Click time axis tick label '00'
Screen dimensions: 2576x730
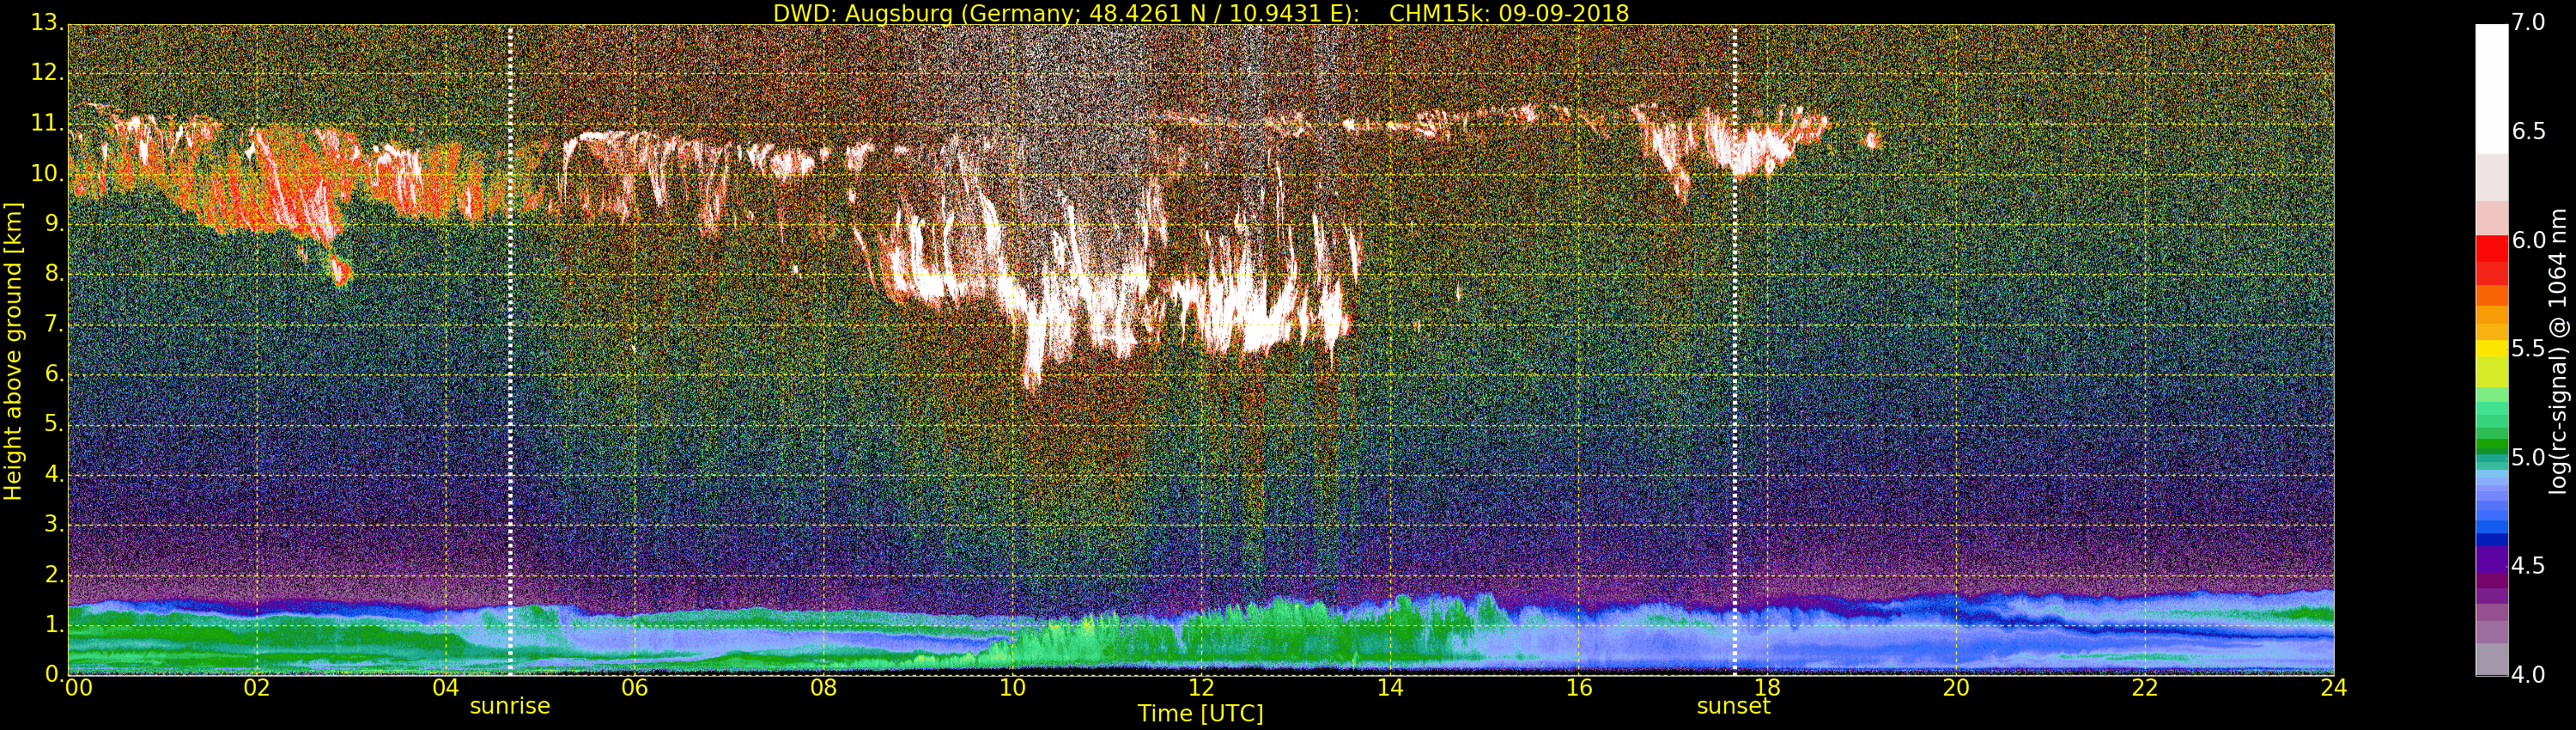[x=79, y=688]
